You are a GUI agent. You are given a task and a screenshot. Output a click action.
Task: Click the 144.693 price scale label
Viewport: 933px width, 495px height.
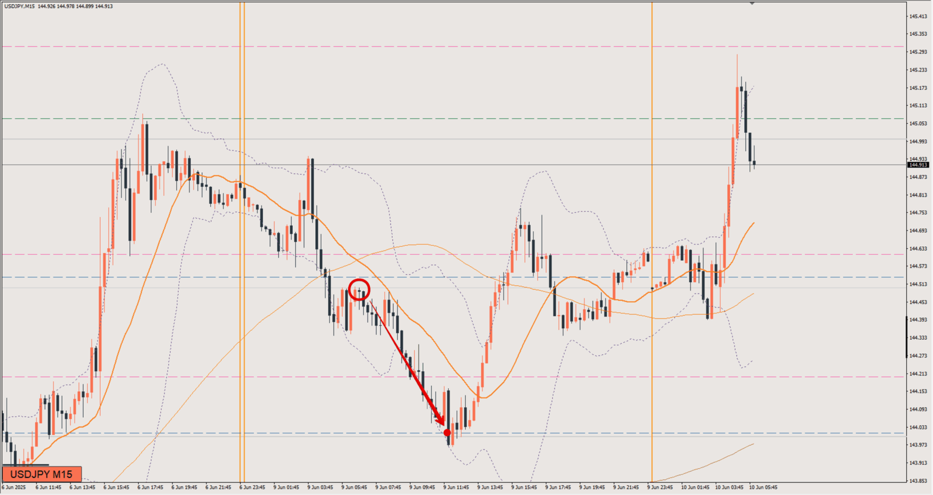918,231
